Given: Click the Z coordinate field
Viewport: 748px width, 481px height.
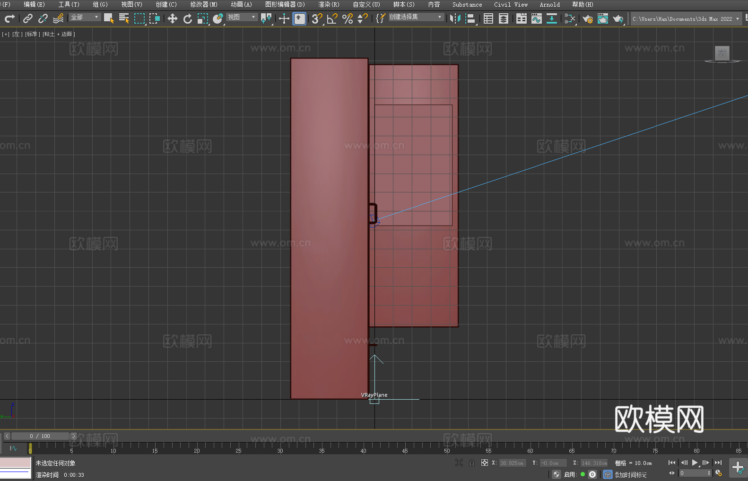Looking at the screenshot, I should click(x=594, y=463).
